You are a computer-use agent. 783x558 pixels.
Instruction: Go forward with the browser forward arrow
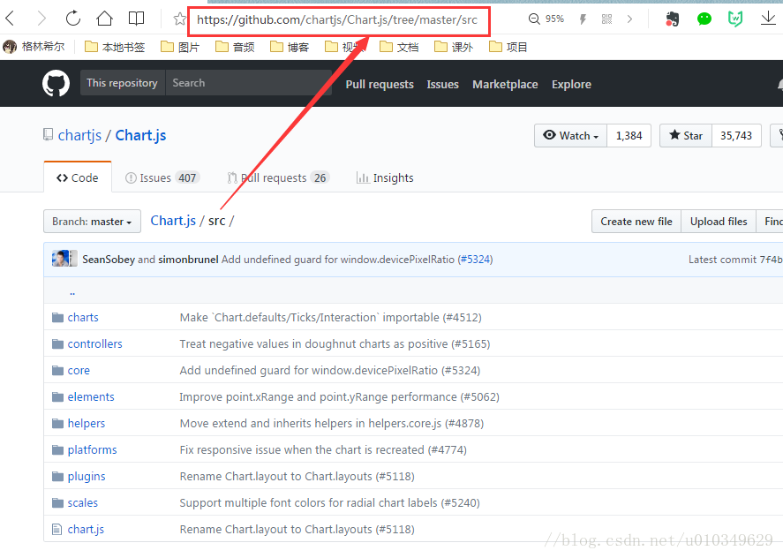click(41, 19)
